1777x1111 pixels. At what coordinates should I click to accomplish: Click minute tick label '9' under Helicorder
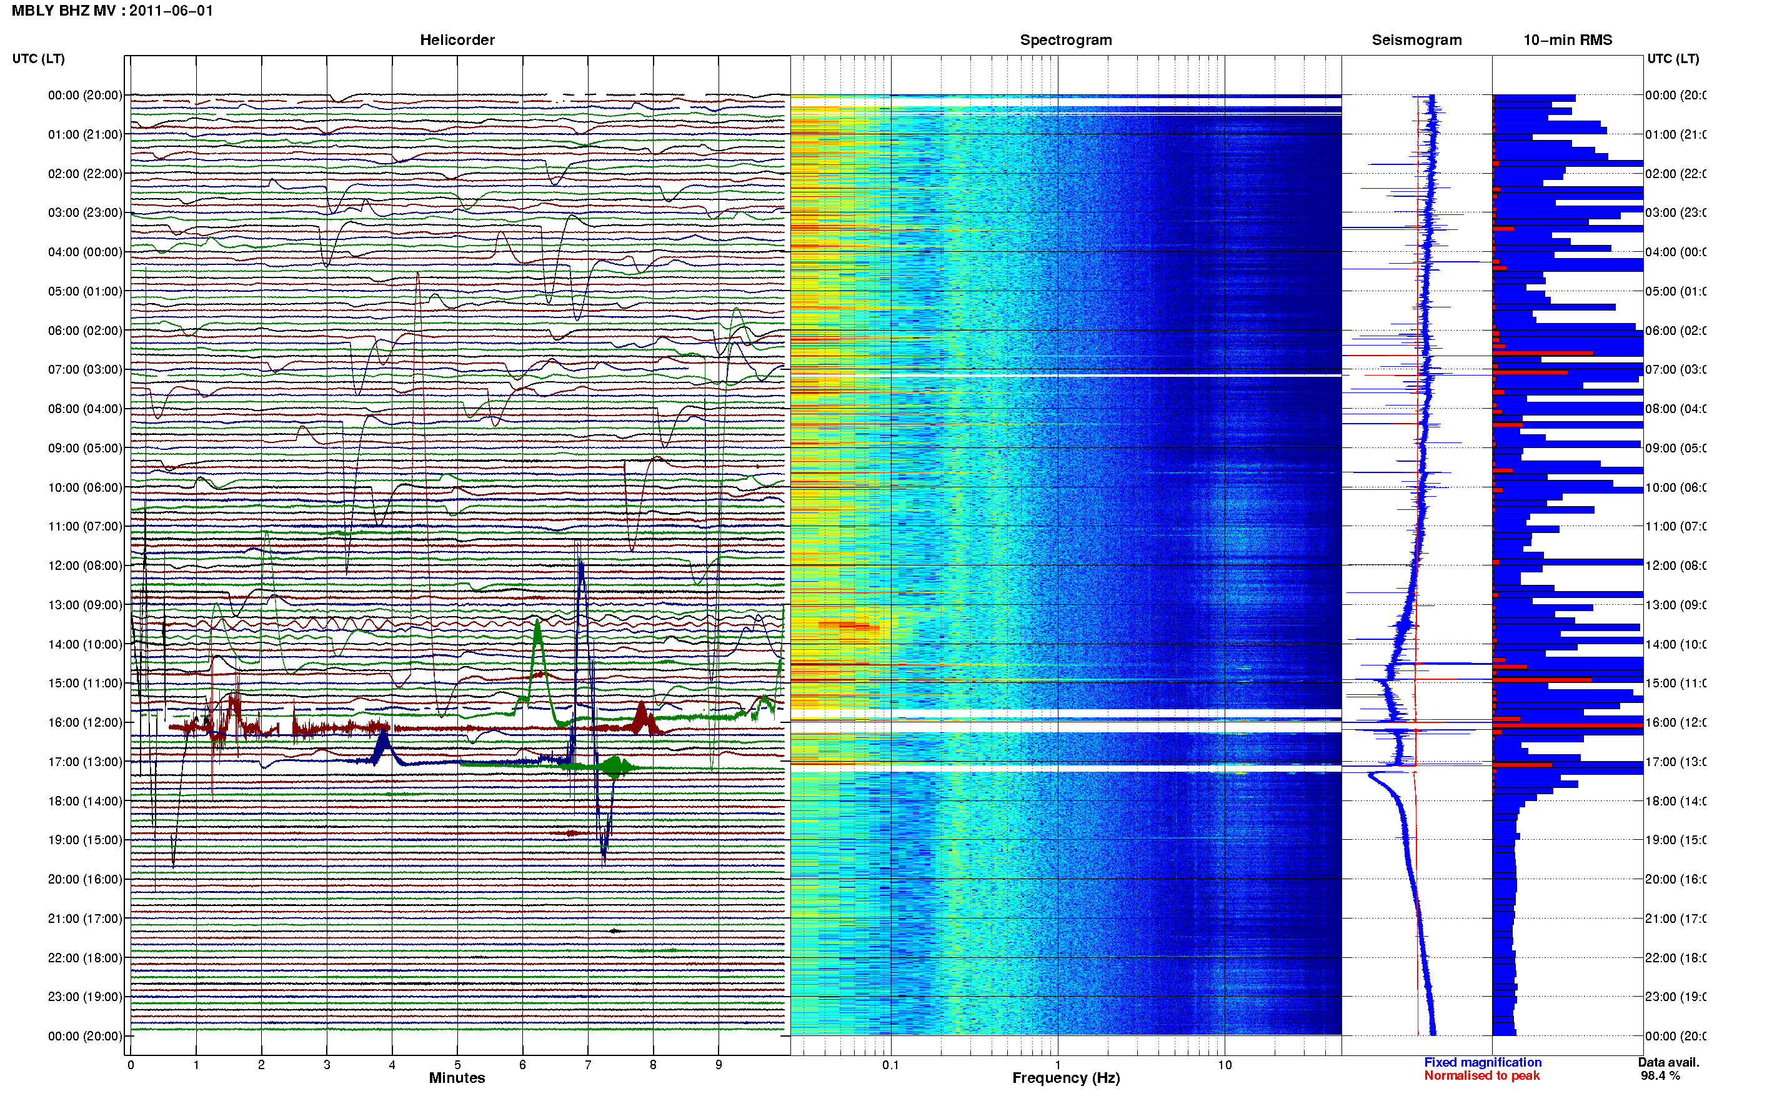(x=719, y=1065)
